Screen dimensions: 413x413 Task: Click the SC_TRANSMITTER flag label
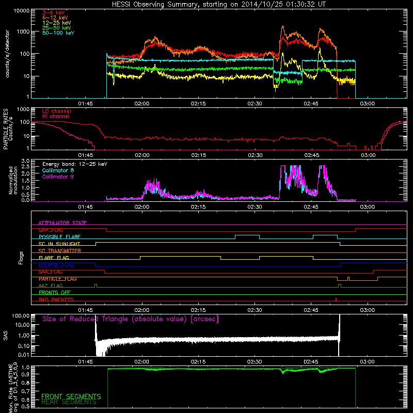[x=60, y=251]
